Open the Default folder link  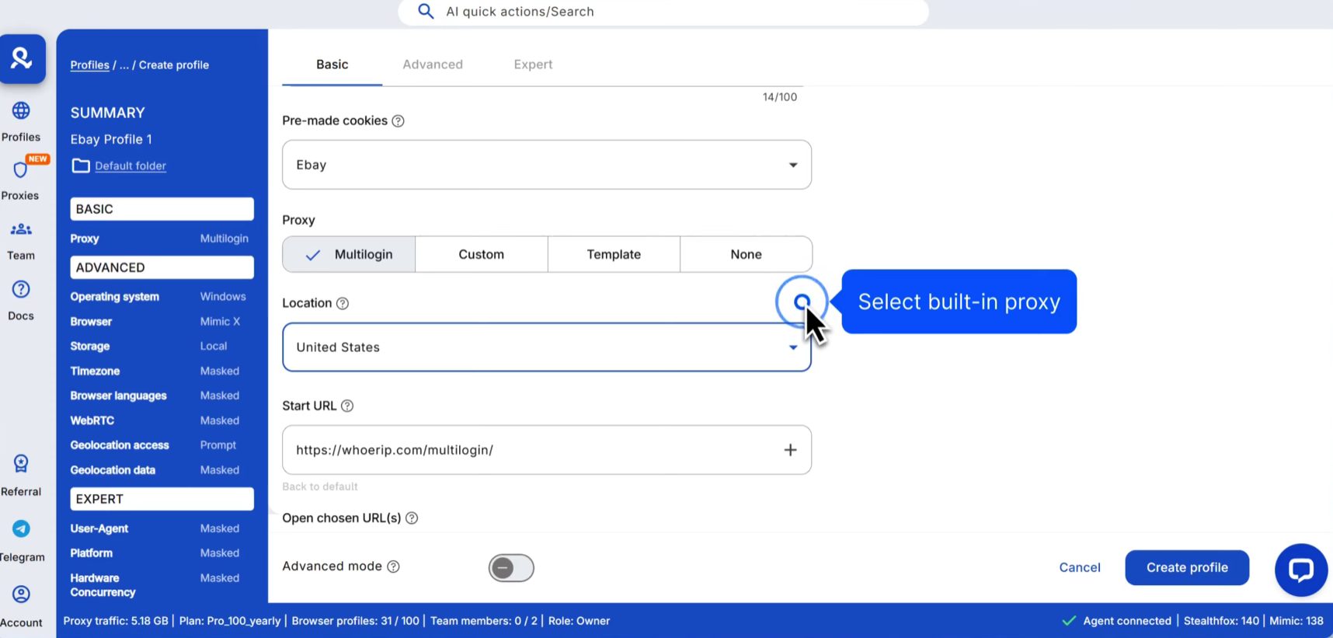(x=131, y=166)
